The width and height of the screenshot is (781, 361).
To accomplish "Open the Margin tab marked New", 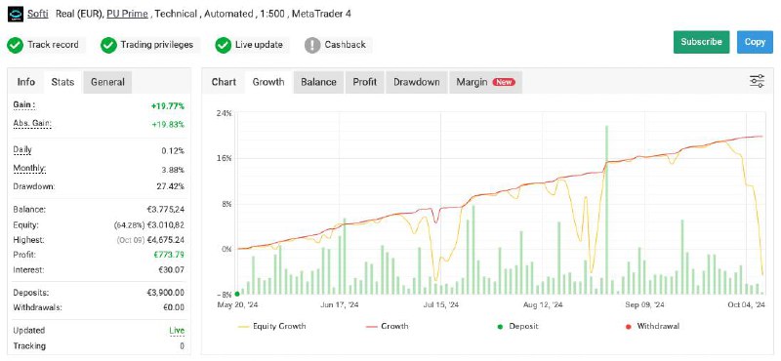I will (485, 82).
